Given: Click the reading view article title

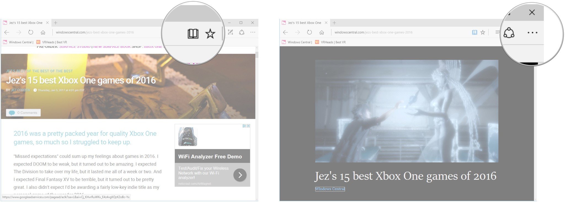Looking at the screenshot, I should pyautogui.click(x=406, y=176).
